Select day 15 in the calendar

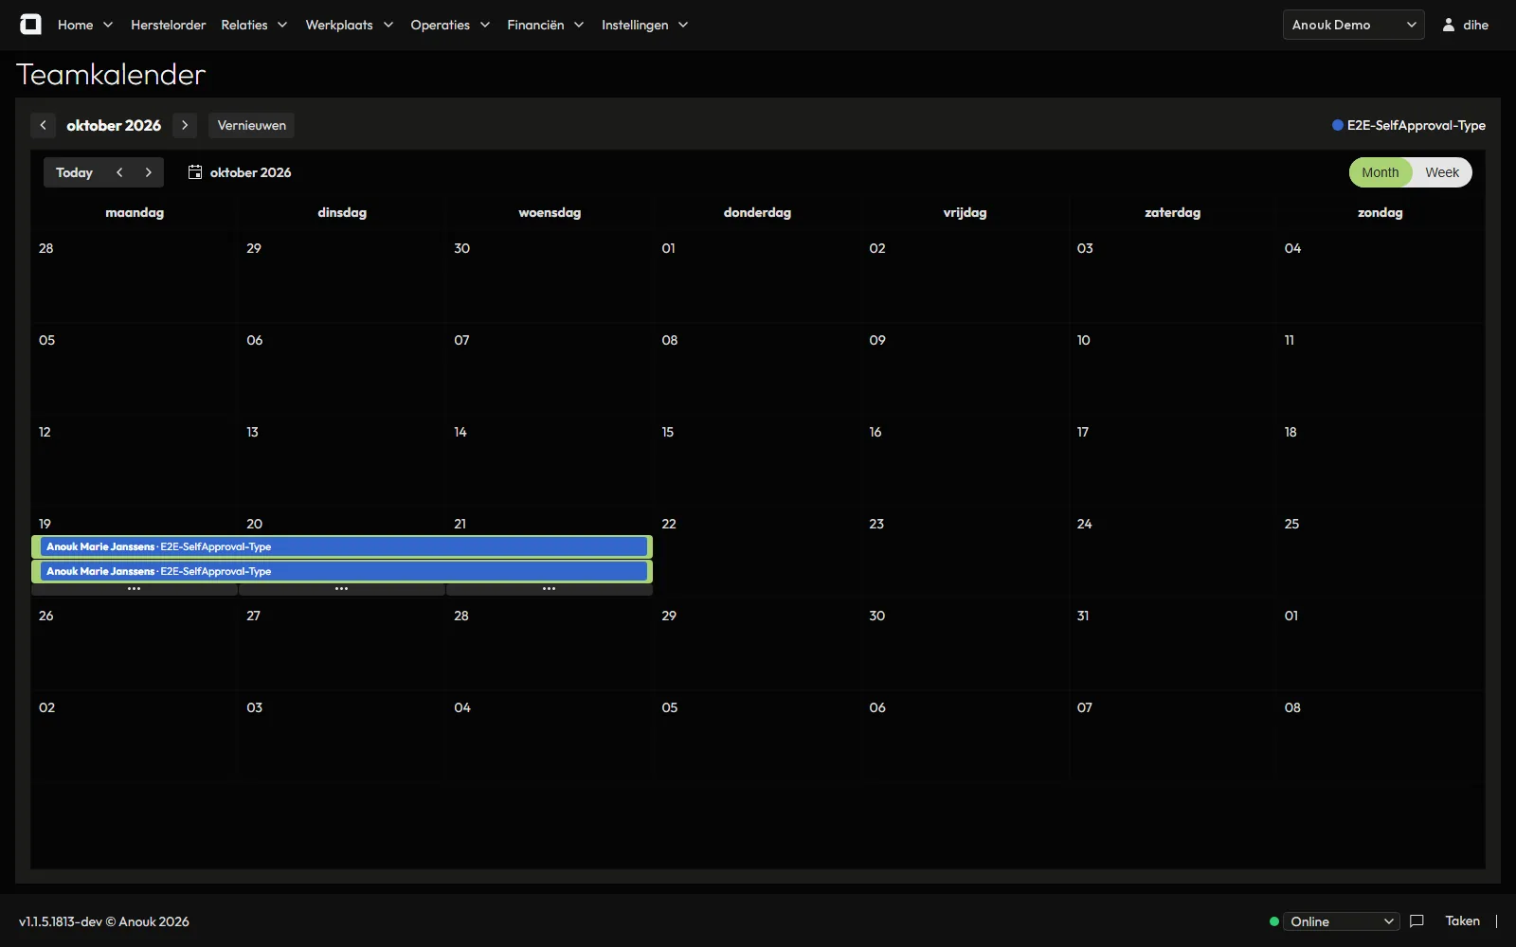757,462
